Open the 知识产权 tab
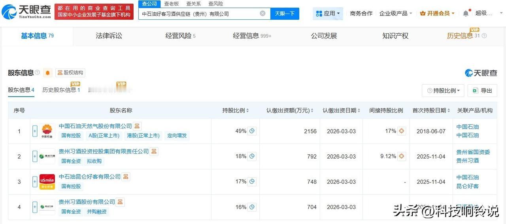The image size is (506, 224). tap(395, 36)
